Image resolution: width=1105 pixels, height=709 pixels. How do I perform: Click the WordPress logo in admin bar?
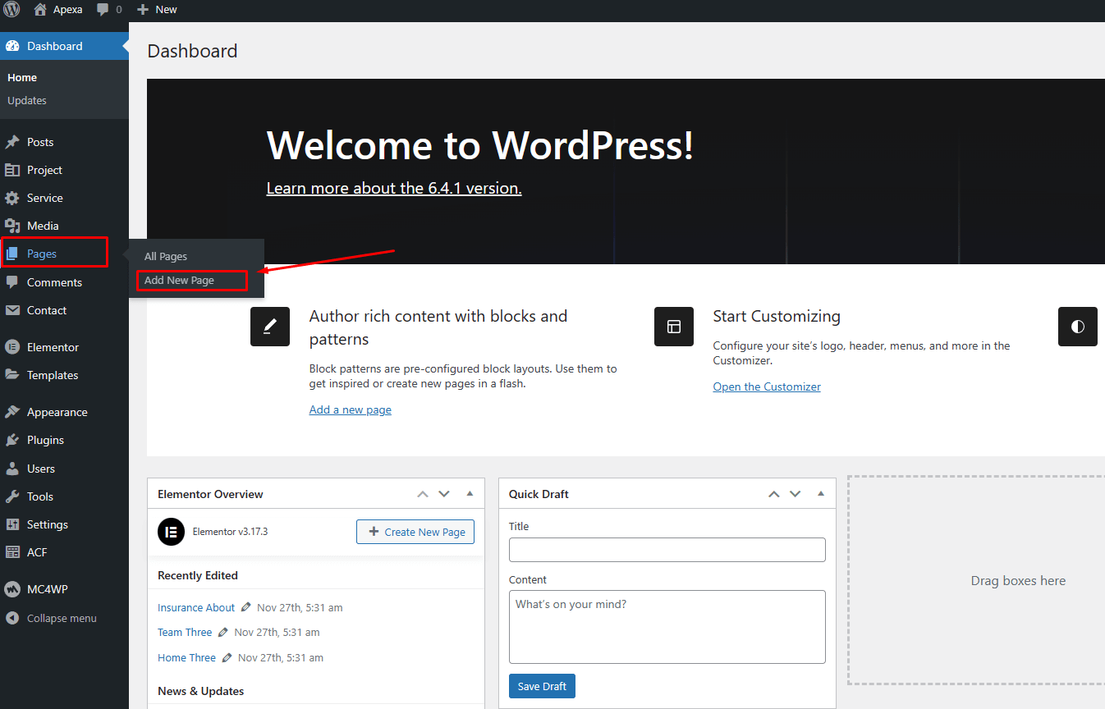coord(11,10)
